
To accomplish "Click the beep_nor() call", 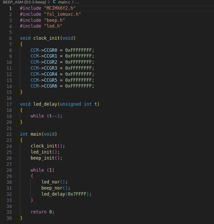I will pos(56,188).
